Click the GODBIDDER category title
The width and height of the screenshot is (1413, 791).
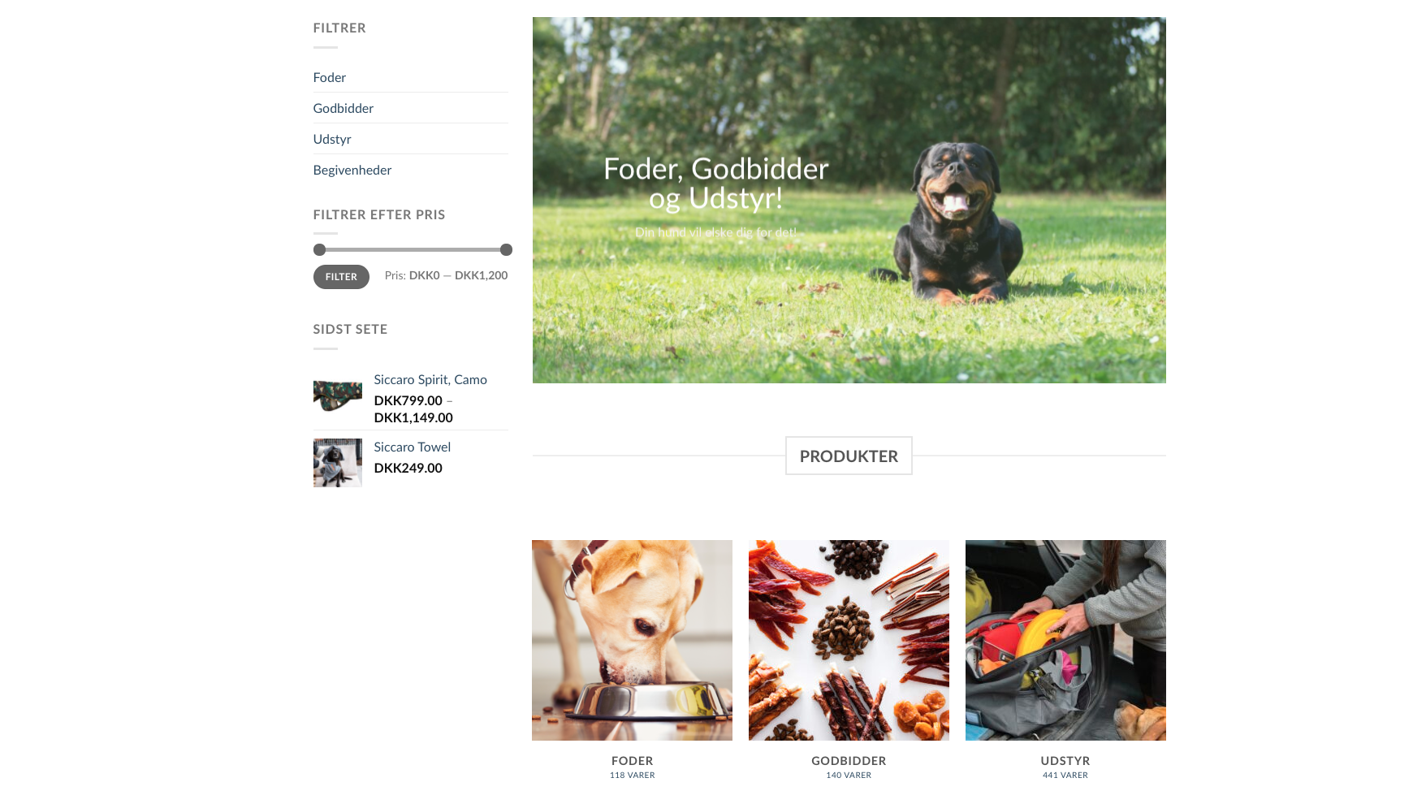pyautogui.click(x=849, y=761)
